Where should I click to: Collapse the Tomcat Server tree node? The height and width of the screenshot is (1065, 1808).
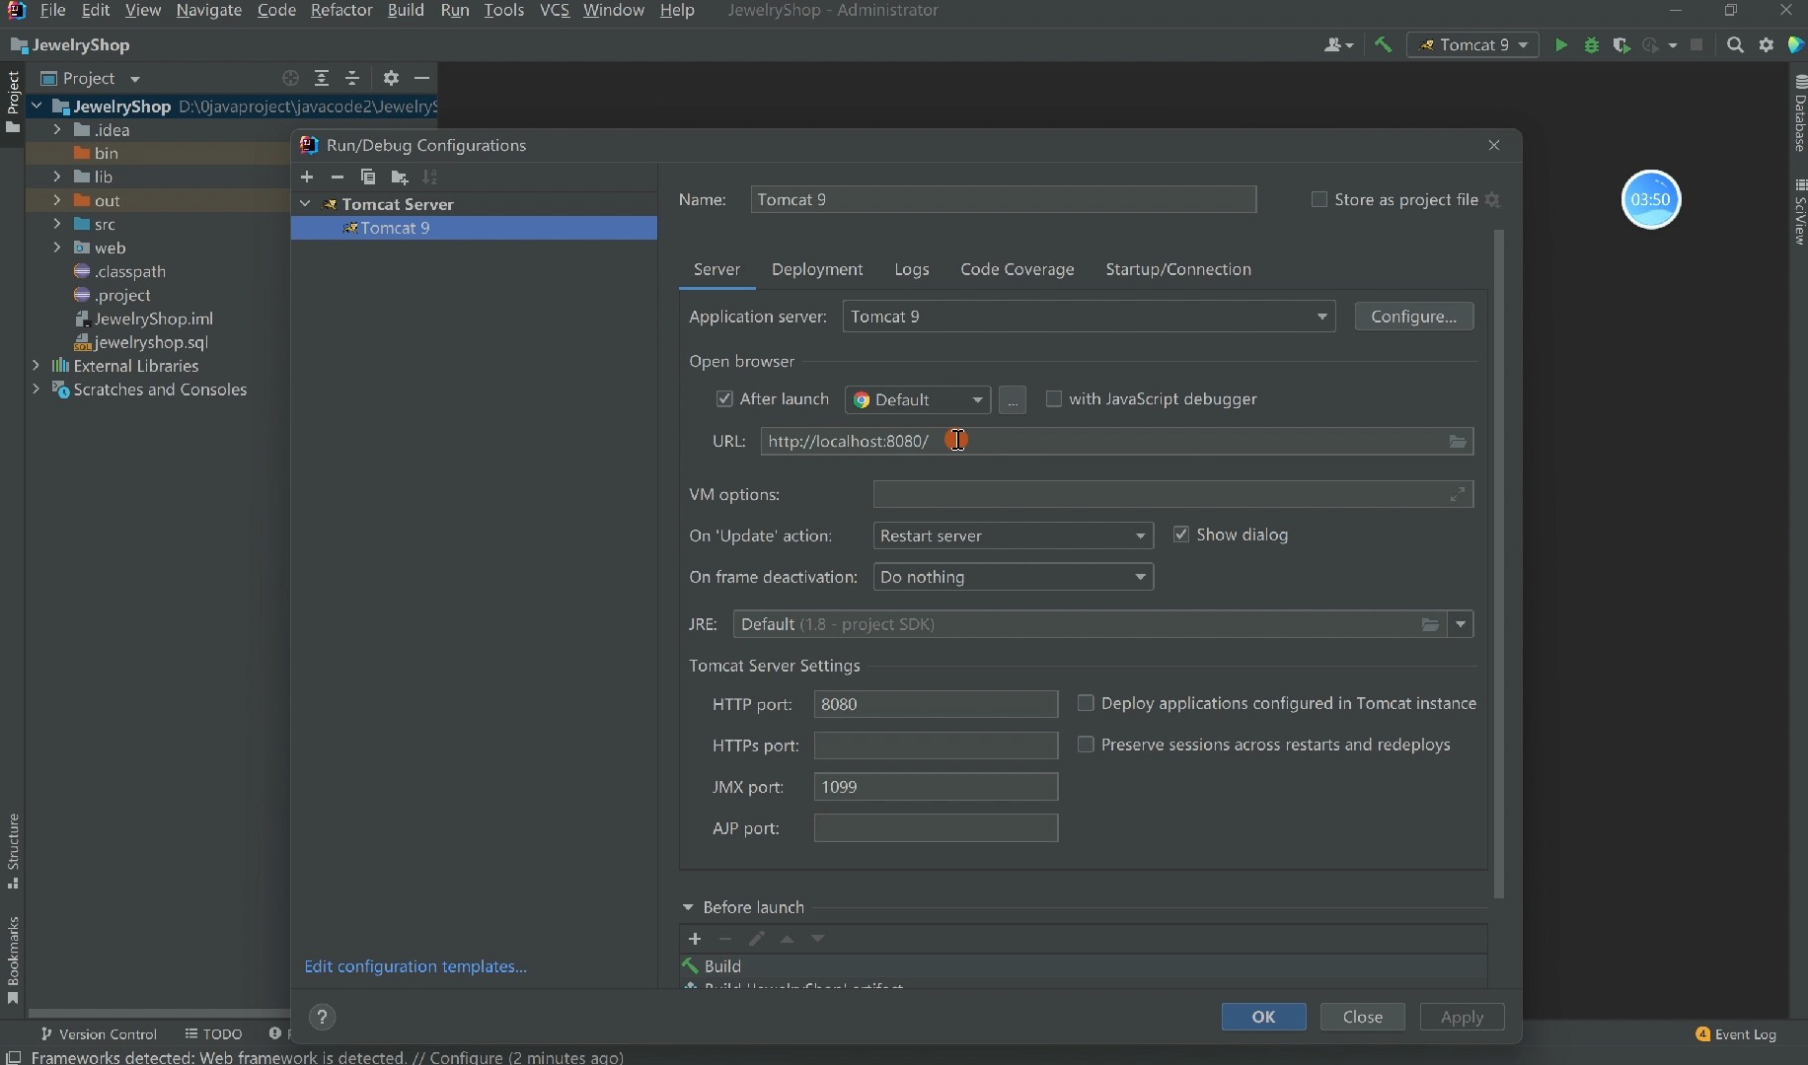coord(306,204)
